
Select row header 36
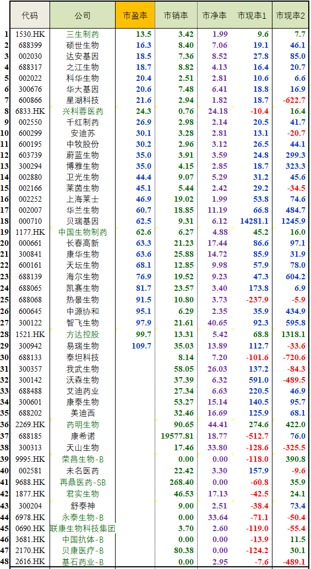tap(5, 424)
